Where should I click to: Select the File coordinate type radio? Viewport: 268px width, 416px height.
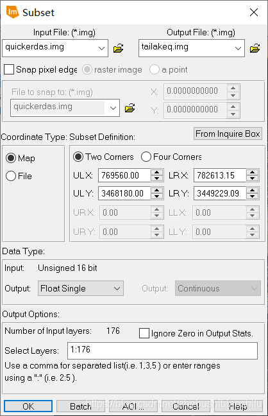click(11, 176)
